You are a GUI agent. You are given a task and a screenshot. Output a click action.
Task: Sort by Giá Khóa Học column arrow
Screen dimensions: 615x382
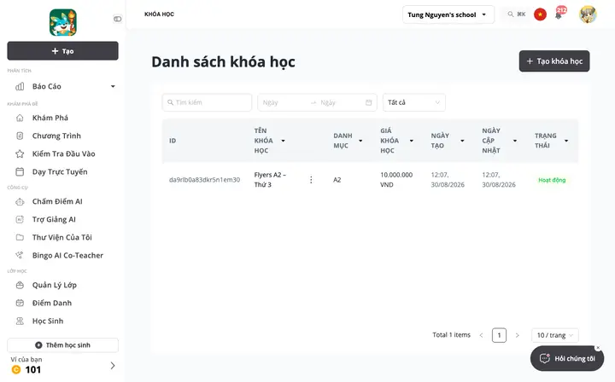(412, 141)
